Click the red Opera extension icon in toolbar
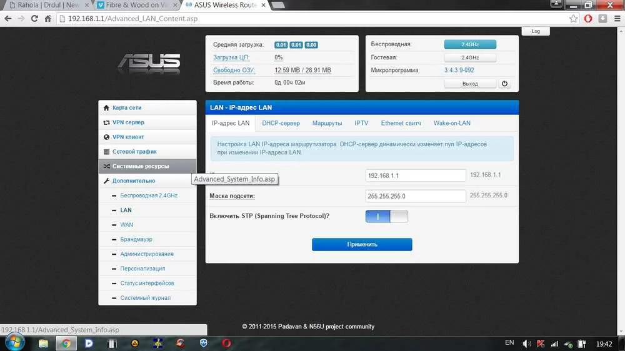Screen dimensions: 625x351 tap(588, 18)
